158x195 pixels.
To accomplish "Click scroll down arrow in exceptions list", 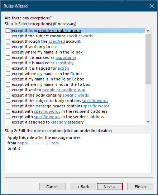I will coord(148,122).
